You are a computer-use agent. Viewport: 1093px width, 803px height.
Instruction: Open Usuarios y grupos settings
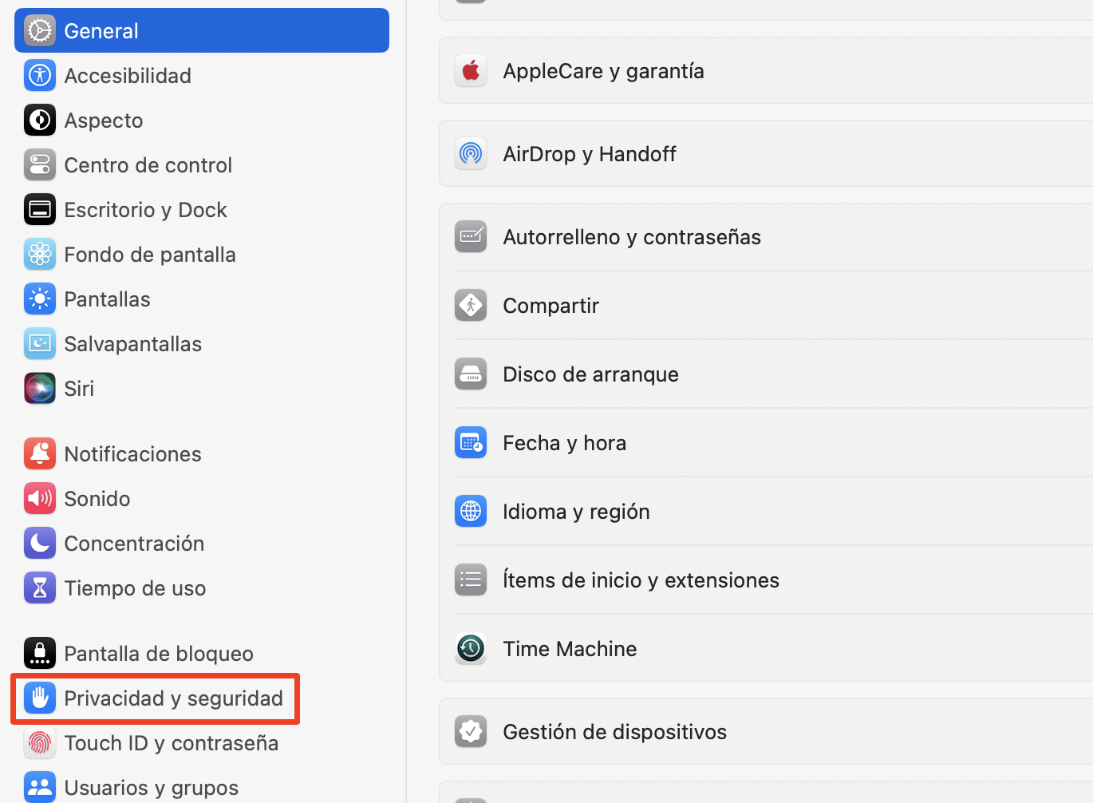tap(40, 787)
